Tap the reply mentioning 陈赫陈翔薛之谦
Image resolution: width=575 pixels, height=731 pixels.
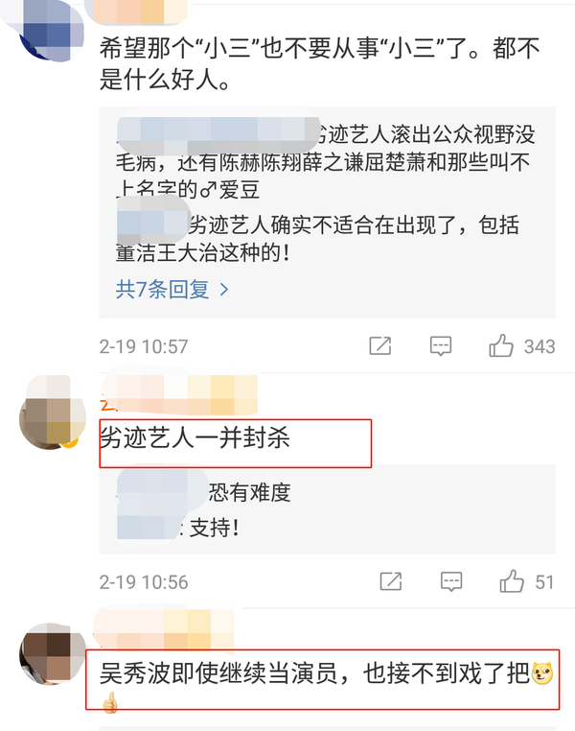coord(325,162)
